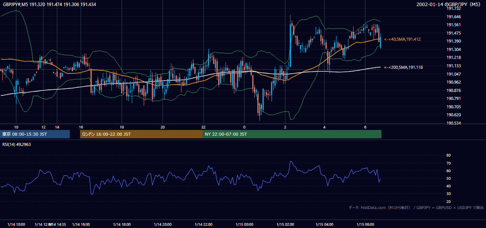Image resolution: width=486 pixels, height=228 pixels.
Task: Click the 1/15 06:00 bottom date label
Action: pos(365,225)
